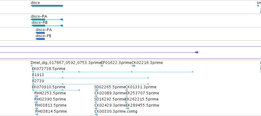Select the EP01622.3prime feature arrow
Image resolution: width=261 pixels, height=116 pixels.
[x=102, y=66]
